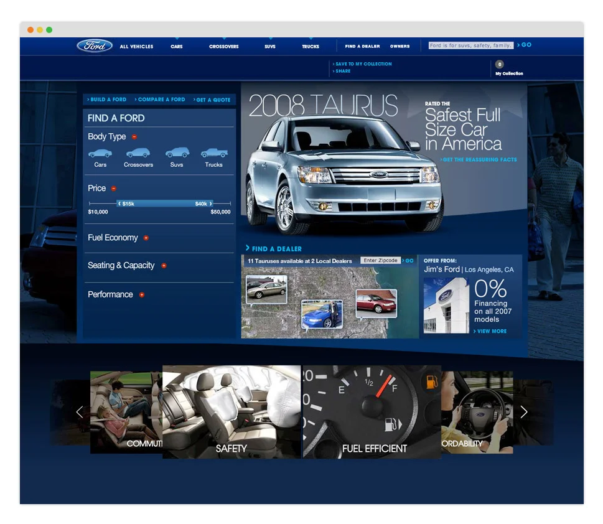This screenshot has width=603, height=524.
Task: Open the red Taurus map thumbnail
Action: point(376,304)
